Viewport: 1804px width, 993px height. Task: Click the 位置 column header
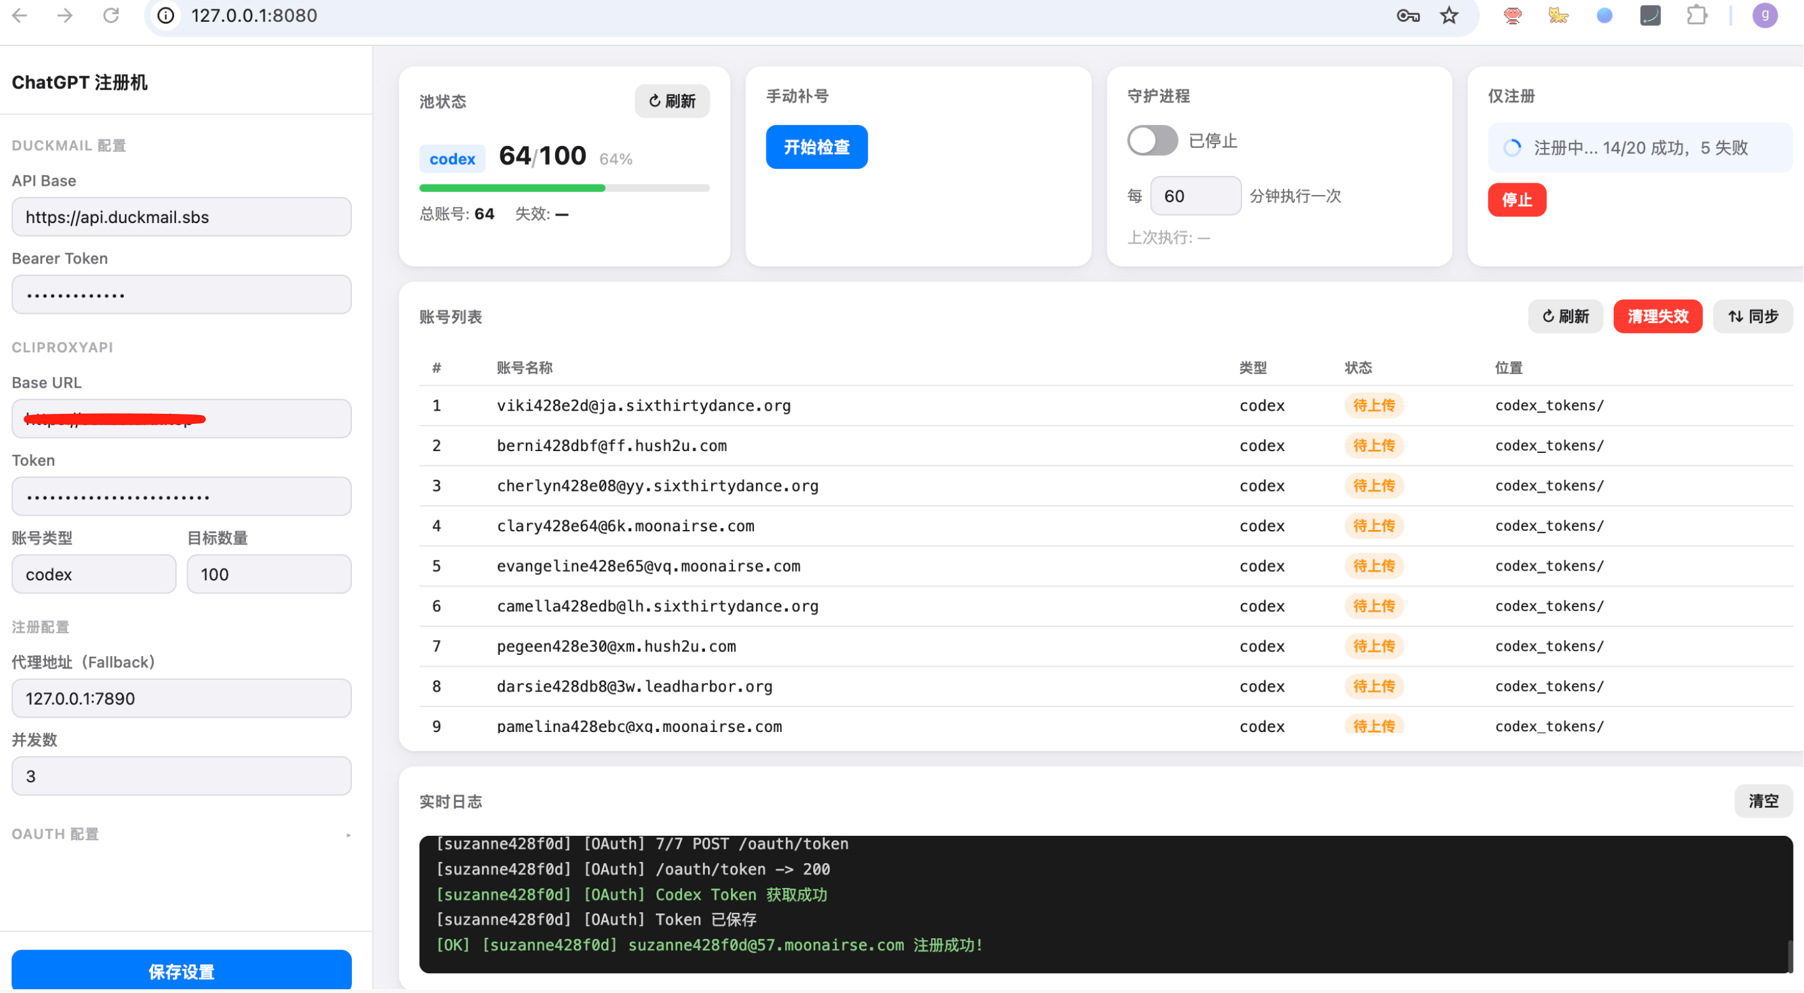[1509, 368]
